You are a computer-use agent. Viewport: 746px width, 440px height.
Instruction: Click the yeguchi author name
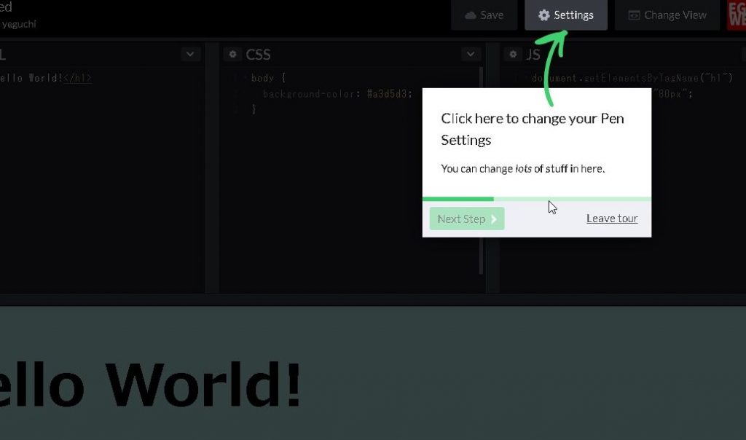(x=19, y=24)
